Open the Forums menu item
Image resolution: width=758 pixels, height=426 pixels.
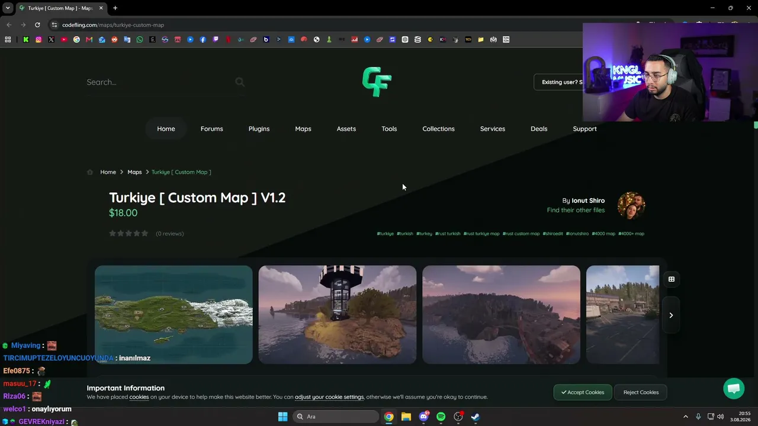click(x=211, y=129)
